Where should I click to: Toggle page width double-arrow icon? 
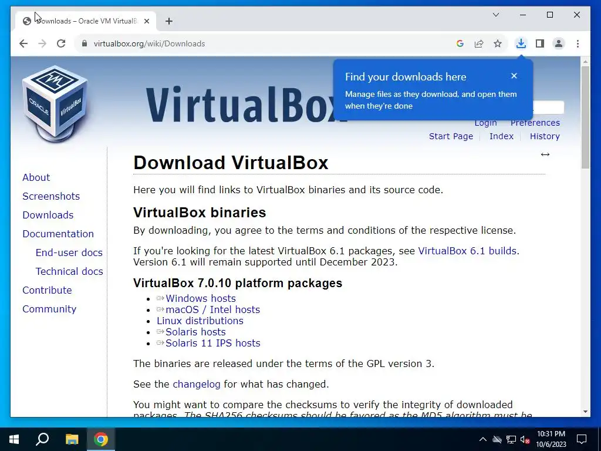point(545,154)
